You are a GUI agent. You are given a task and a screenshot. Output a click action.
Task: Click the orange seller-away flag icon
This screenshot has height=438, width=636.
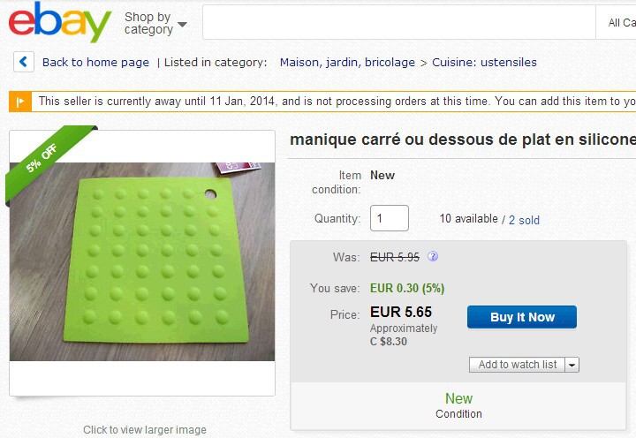pyautogui.click(x=19, y=102)
